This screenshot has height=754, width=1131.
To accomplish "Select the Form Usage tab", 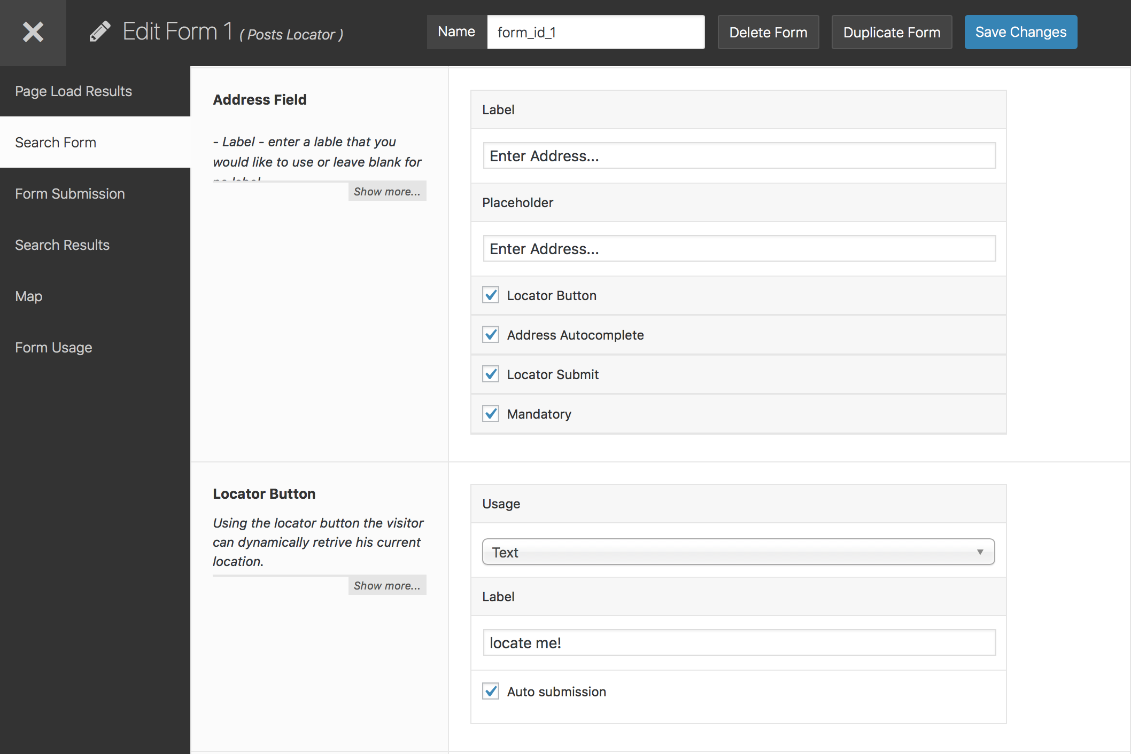I will tap(52, 347).
